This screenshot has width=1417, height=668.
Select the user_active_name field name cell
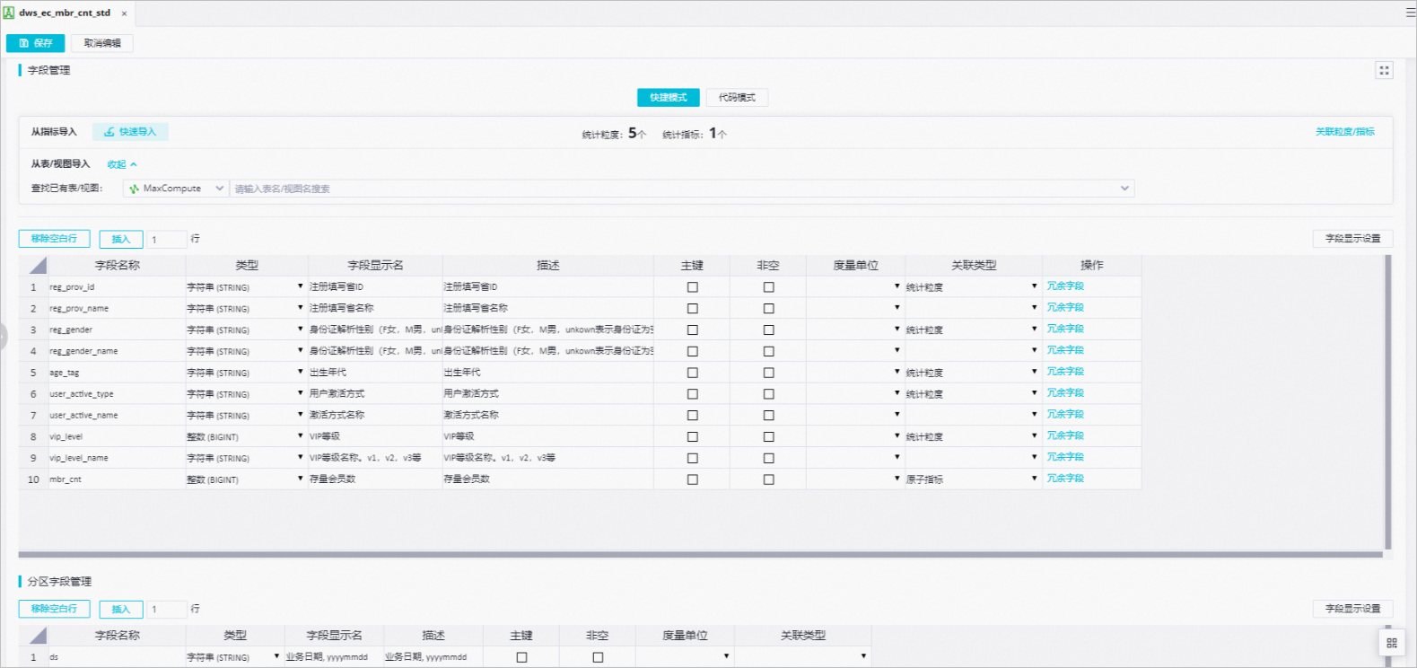coord(117,416)
